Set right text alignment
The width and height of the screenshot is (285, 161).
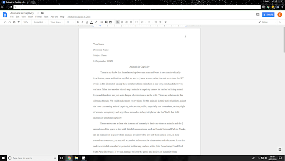127,22
